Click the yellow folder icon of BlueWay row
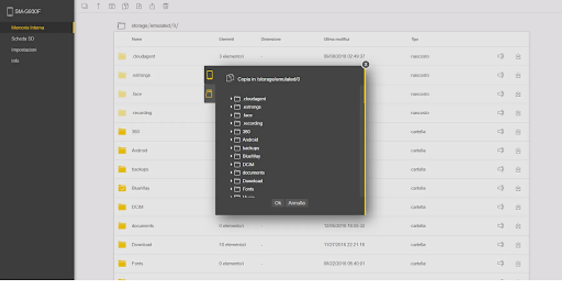 click(x=122, y=188)
